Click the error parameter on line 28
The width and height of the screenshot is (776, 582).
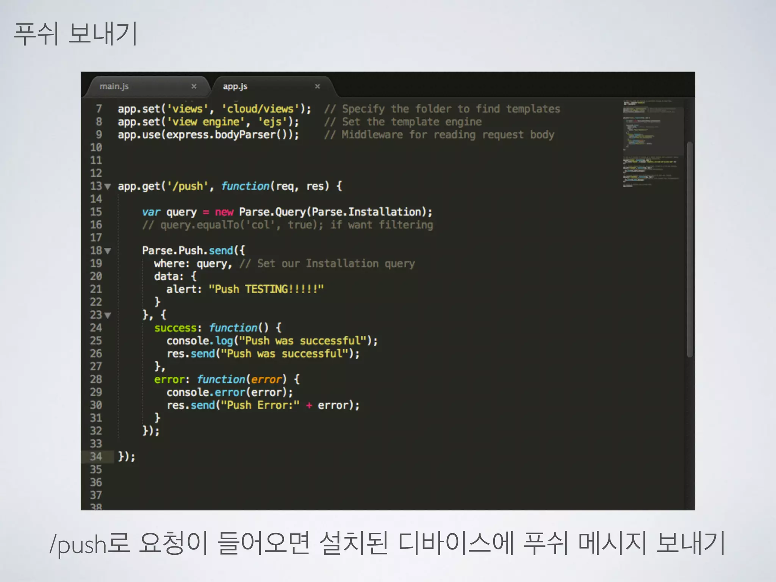(x=266, y=380)
